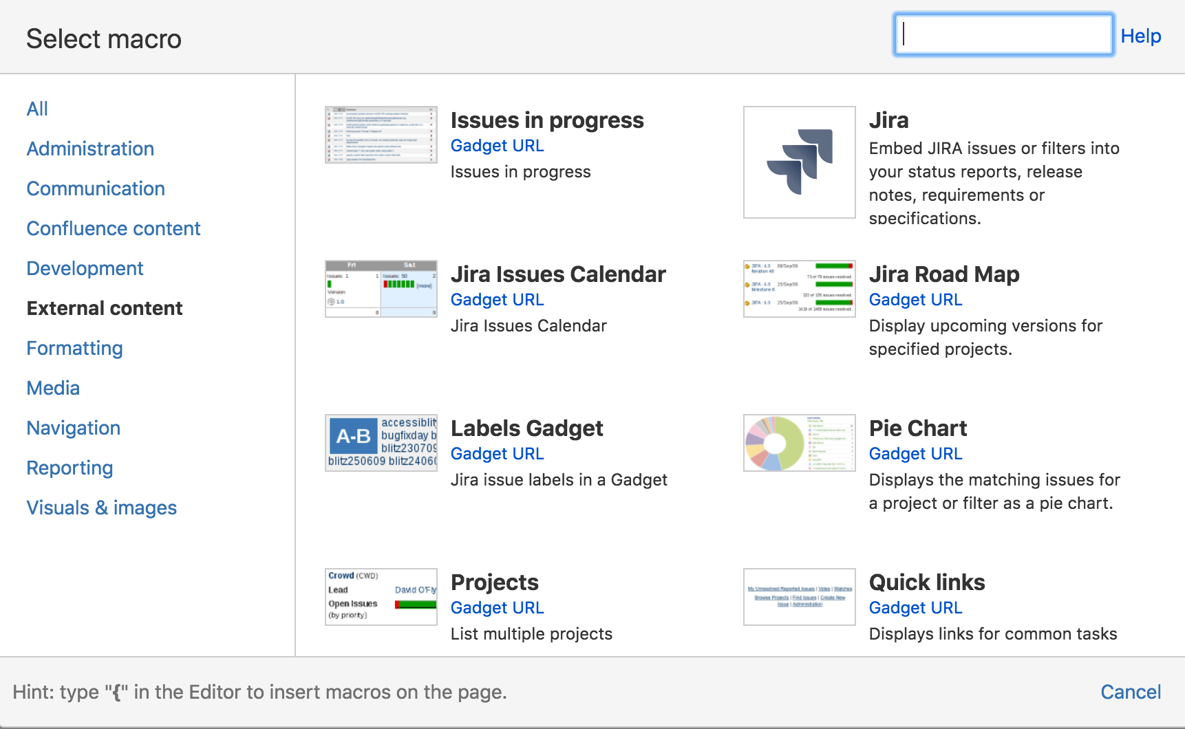Select the Pie Chart macro icon
The height and width of the screenshot is (729, 1185).
tap(798, 442)
